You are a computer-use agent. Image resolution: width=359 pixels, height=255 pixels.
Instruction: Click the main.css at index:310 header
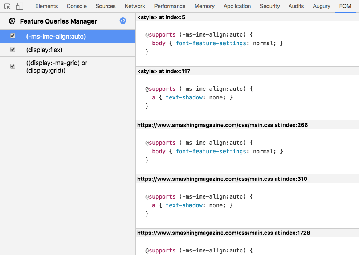247,179
